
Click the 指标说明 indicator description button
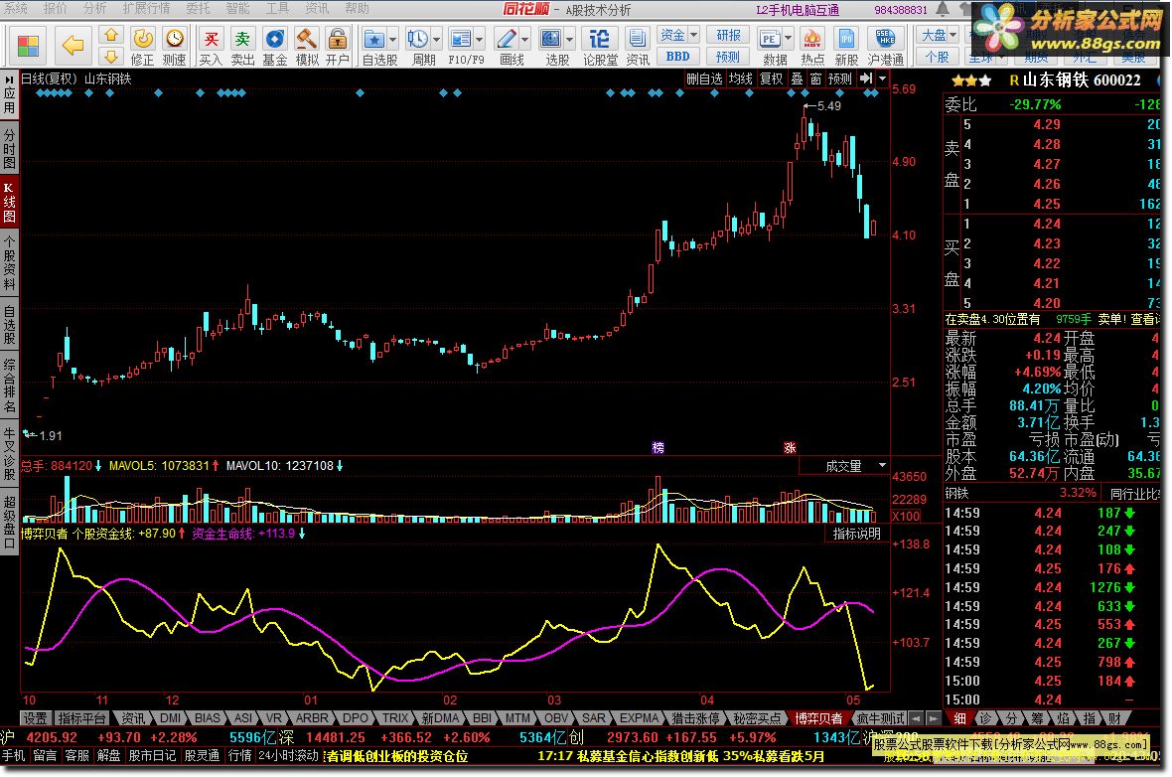(x=856, y=534)
